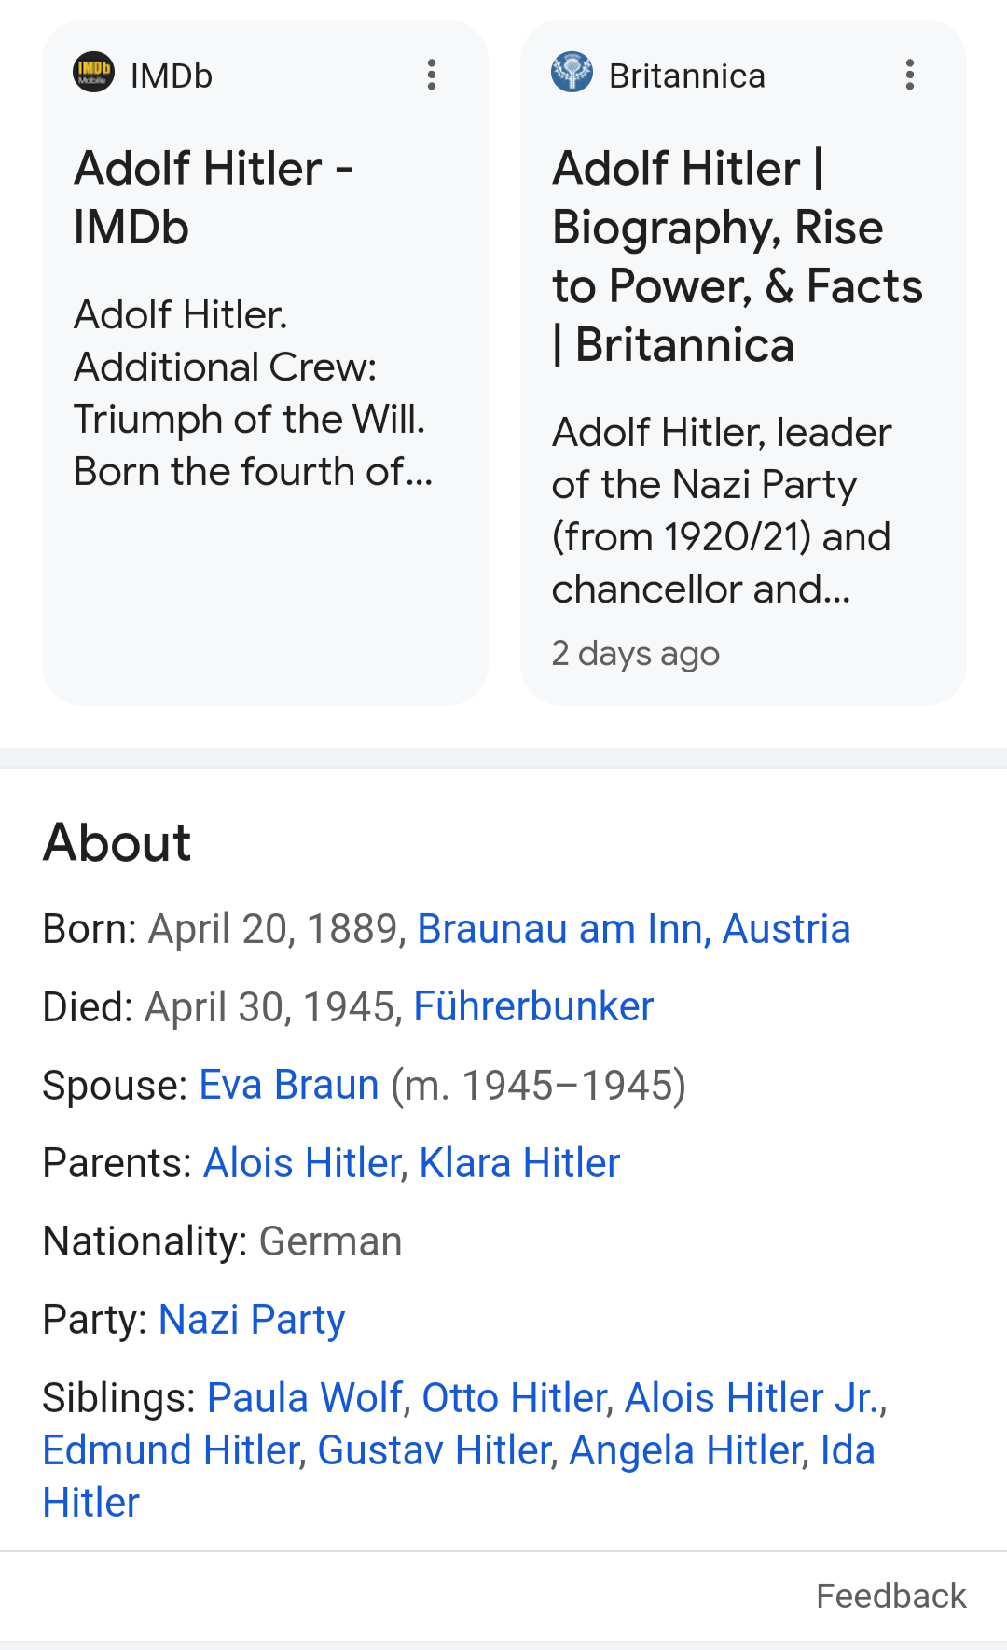
Task: Open the Adolf Hitler - IMDb result
Action: point(214,198)
